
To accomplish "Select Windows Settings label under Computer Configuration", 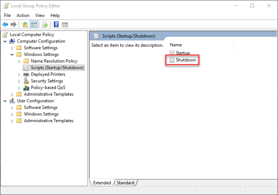I will click(41, 54).
